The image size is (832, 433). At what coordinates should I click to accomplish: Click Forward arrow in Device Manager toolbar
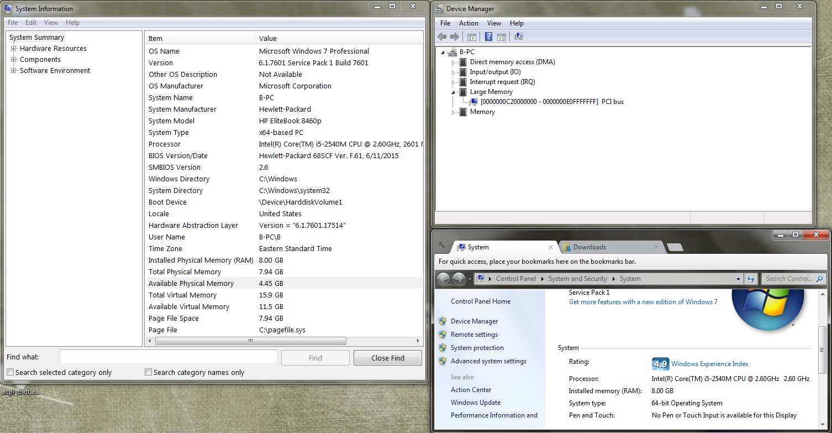pos(455,36)
